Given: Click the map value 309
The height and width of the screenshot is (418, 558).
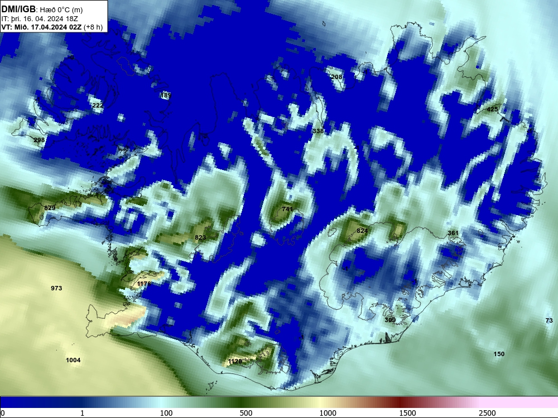Looking at the screenshot, I should [x=390, y=320].
